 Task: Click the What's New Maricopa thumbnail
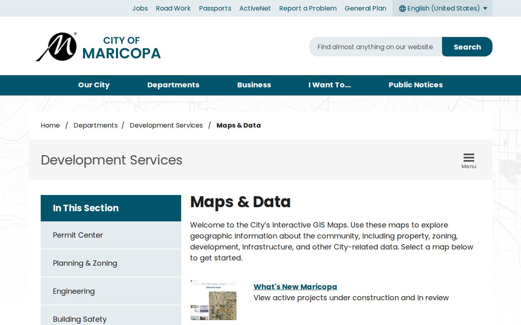[x=213, y=299]
